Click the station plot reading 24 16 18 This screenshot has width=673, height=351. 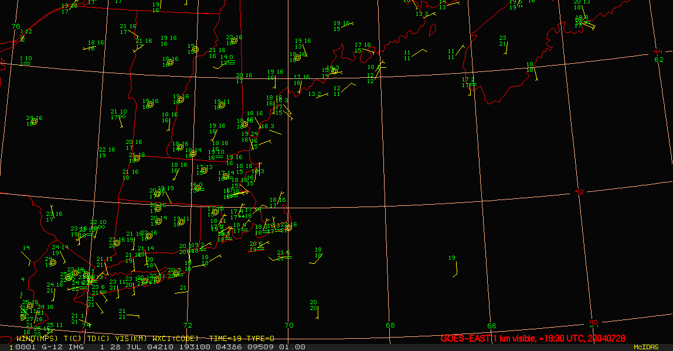point(35,121)
